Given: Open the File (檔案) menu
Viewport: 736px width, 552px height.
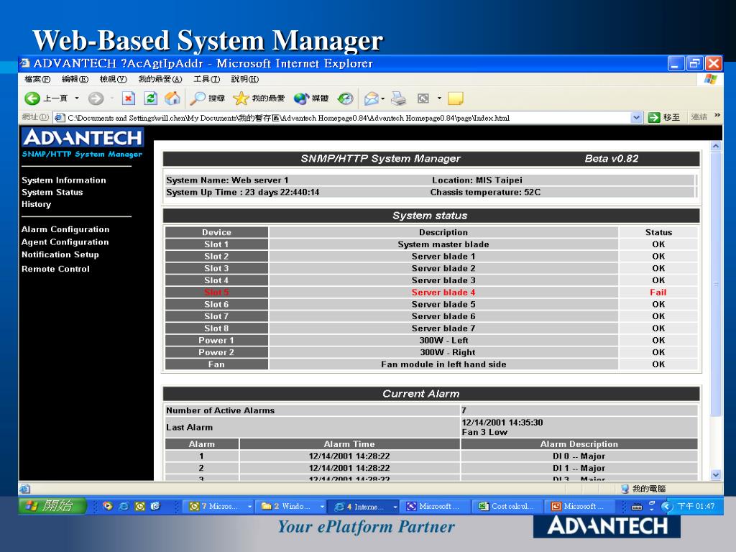Looking at the screenshot, I should pyautogui.click(x=37, y=79).
